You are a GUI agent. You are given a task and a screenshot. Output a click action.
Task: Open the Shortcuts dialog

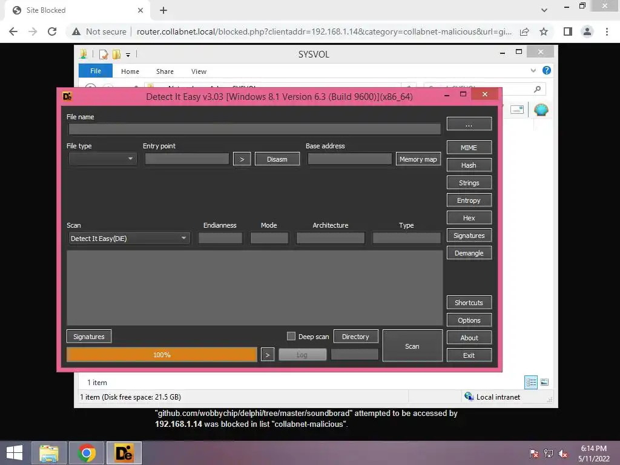(469, 303)
